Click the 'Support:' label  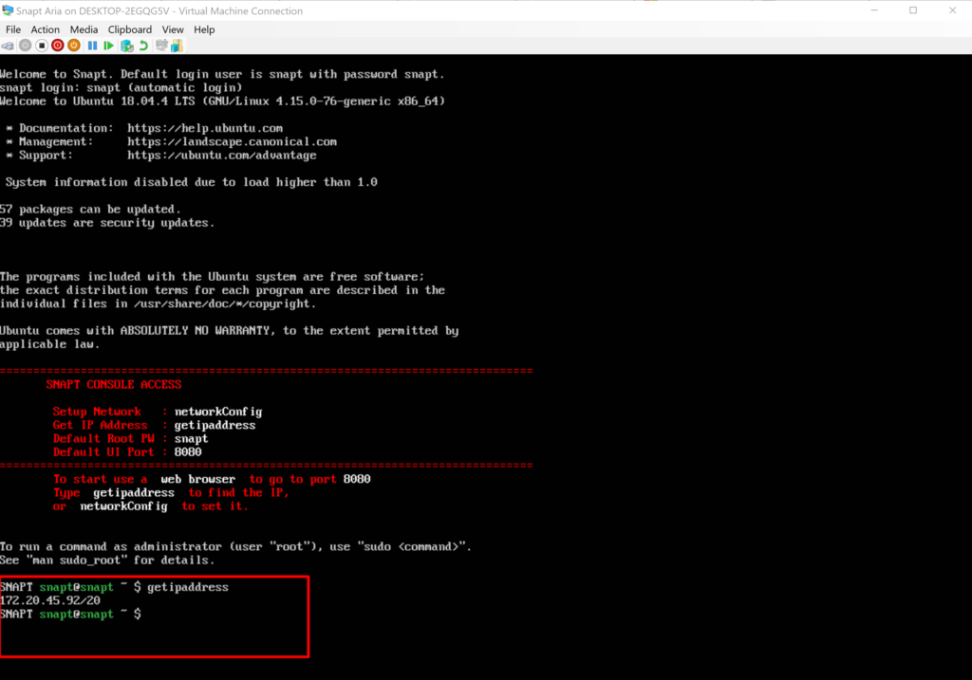pos(46,156)
